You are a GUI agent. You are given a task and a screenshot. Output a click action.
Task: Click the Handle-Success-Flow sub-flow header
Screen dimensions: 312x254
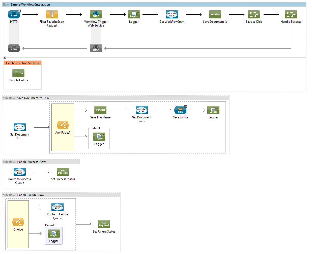pyautogui.click(x=41, y=162)
